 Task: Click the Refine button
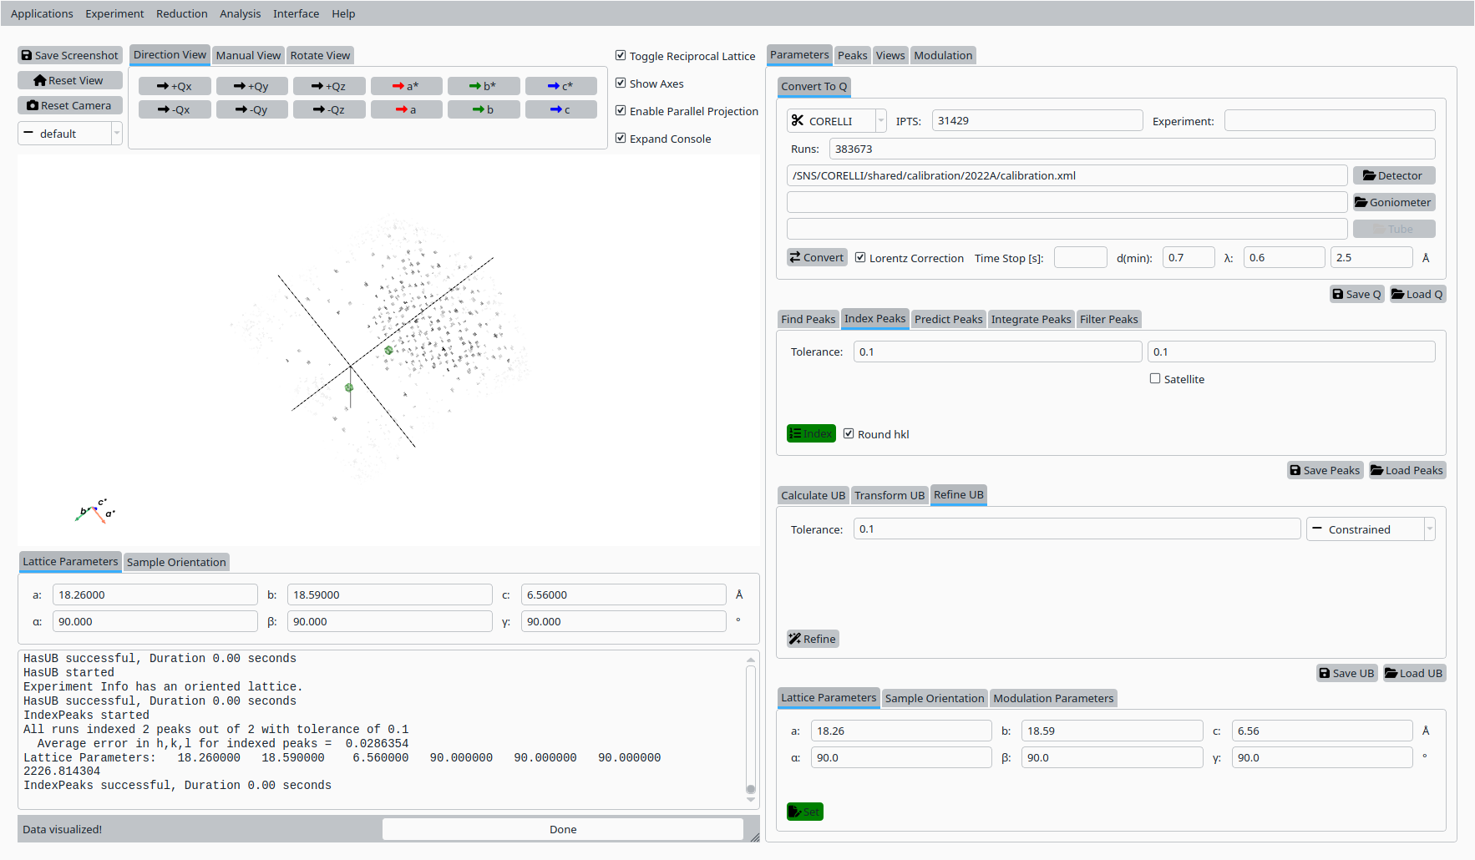click(x=812, y=639)
